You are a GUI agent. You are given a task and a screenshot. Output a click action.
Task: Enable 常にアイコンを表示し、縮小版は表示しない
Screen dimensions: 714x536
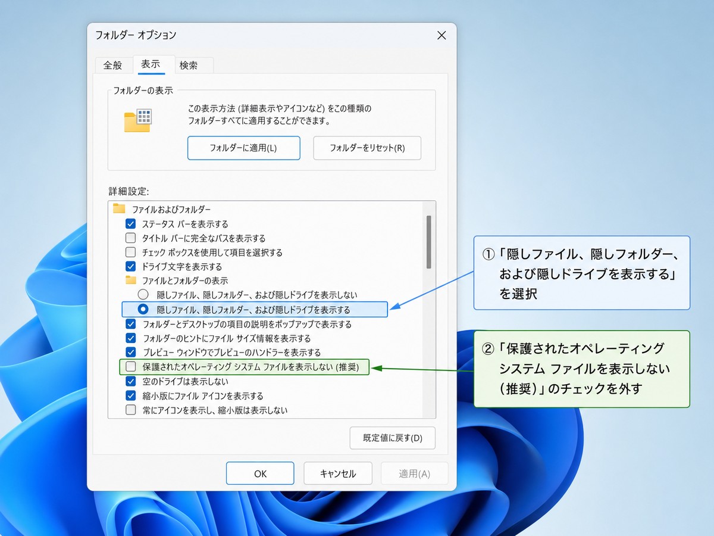coord(131,410)
